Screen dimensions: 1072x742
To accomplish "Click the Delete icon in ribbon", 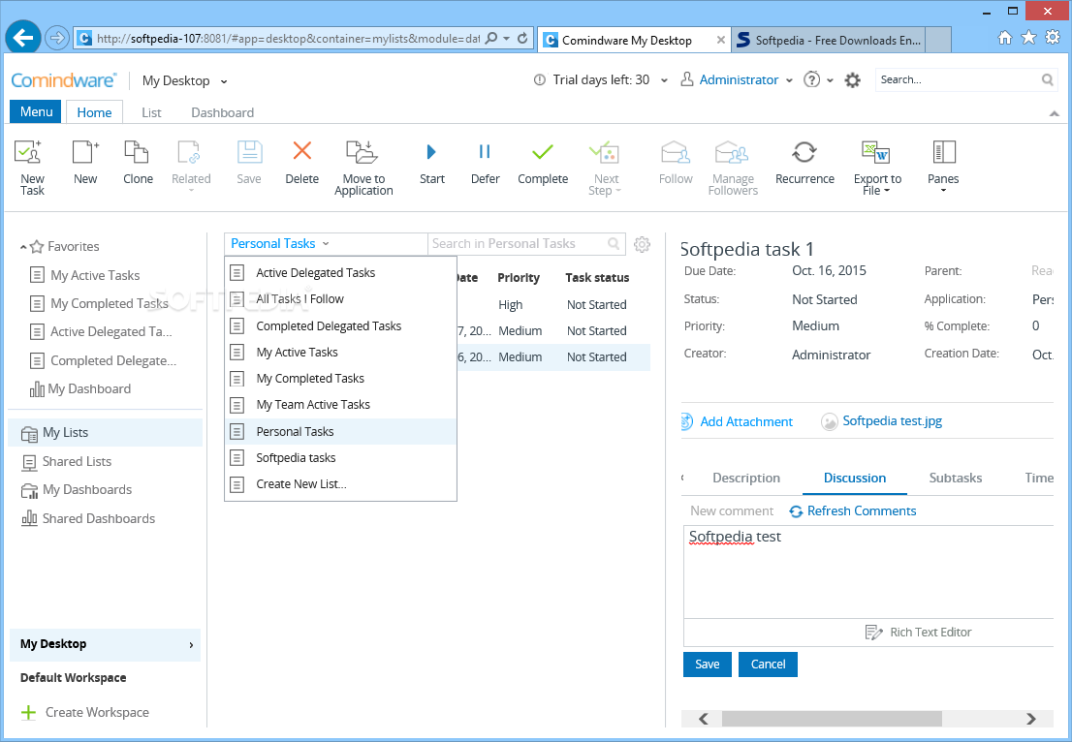I will (302, 150).
